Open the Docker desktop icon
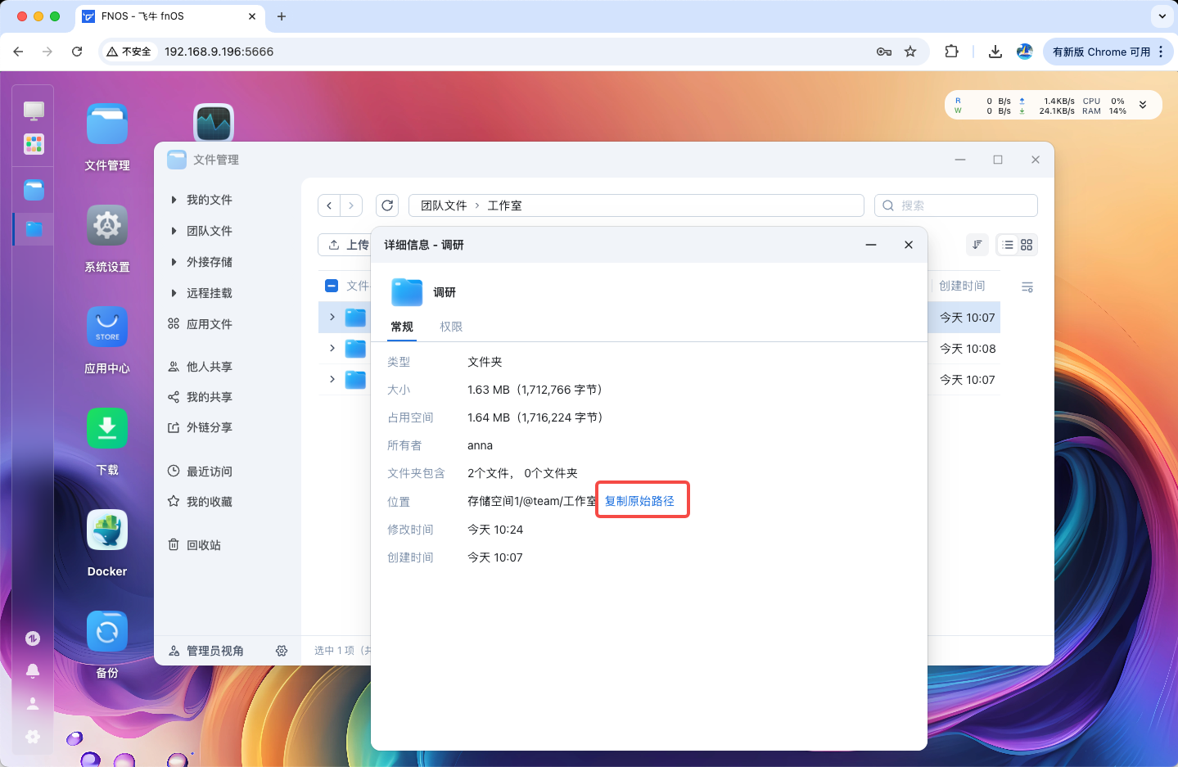The width and height of the screenshot is (1178, 767). [x=107, y=531]
